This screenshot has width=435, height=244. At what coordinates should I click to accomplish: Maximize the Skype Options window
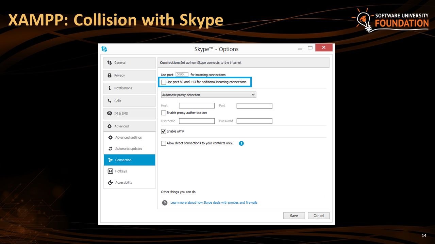[310, 48]
